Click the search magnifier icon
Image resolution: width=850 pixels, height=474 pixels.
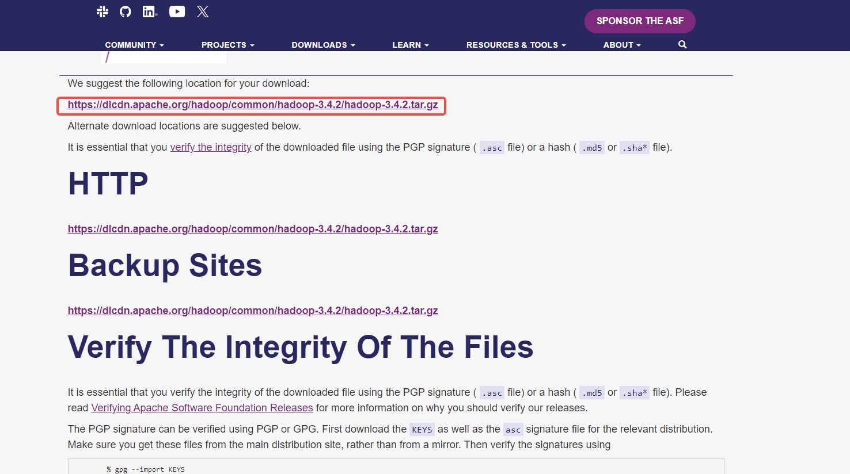(x=682, y=44)
